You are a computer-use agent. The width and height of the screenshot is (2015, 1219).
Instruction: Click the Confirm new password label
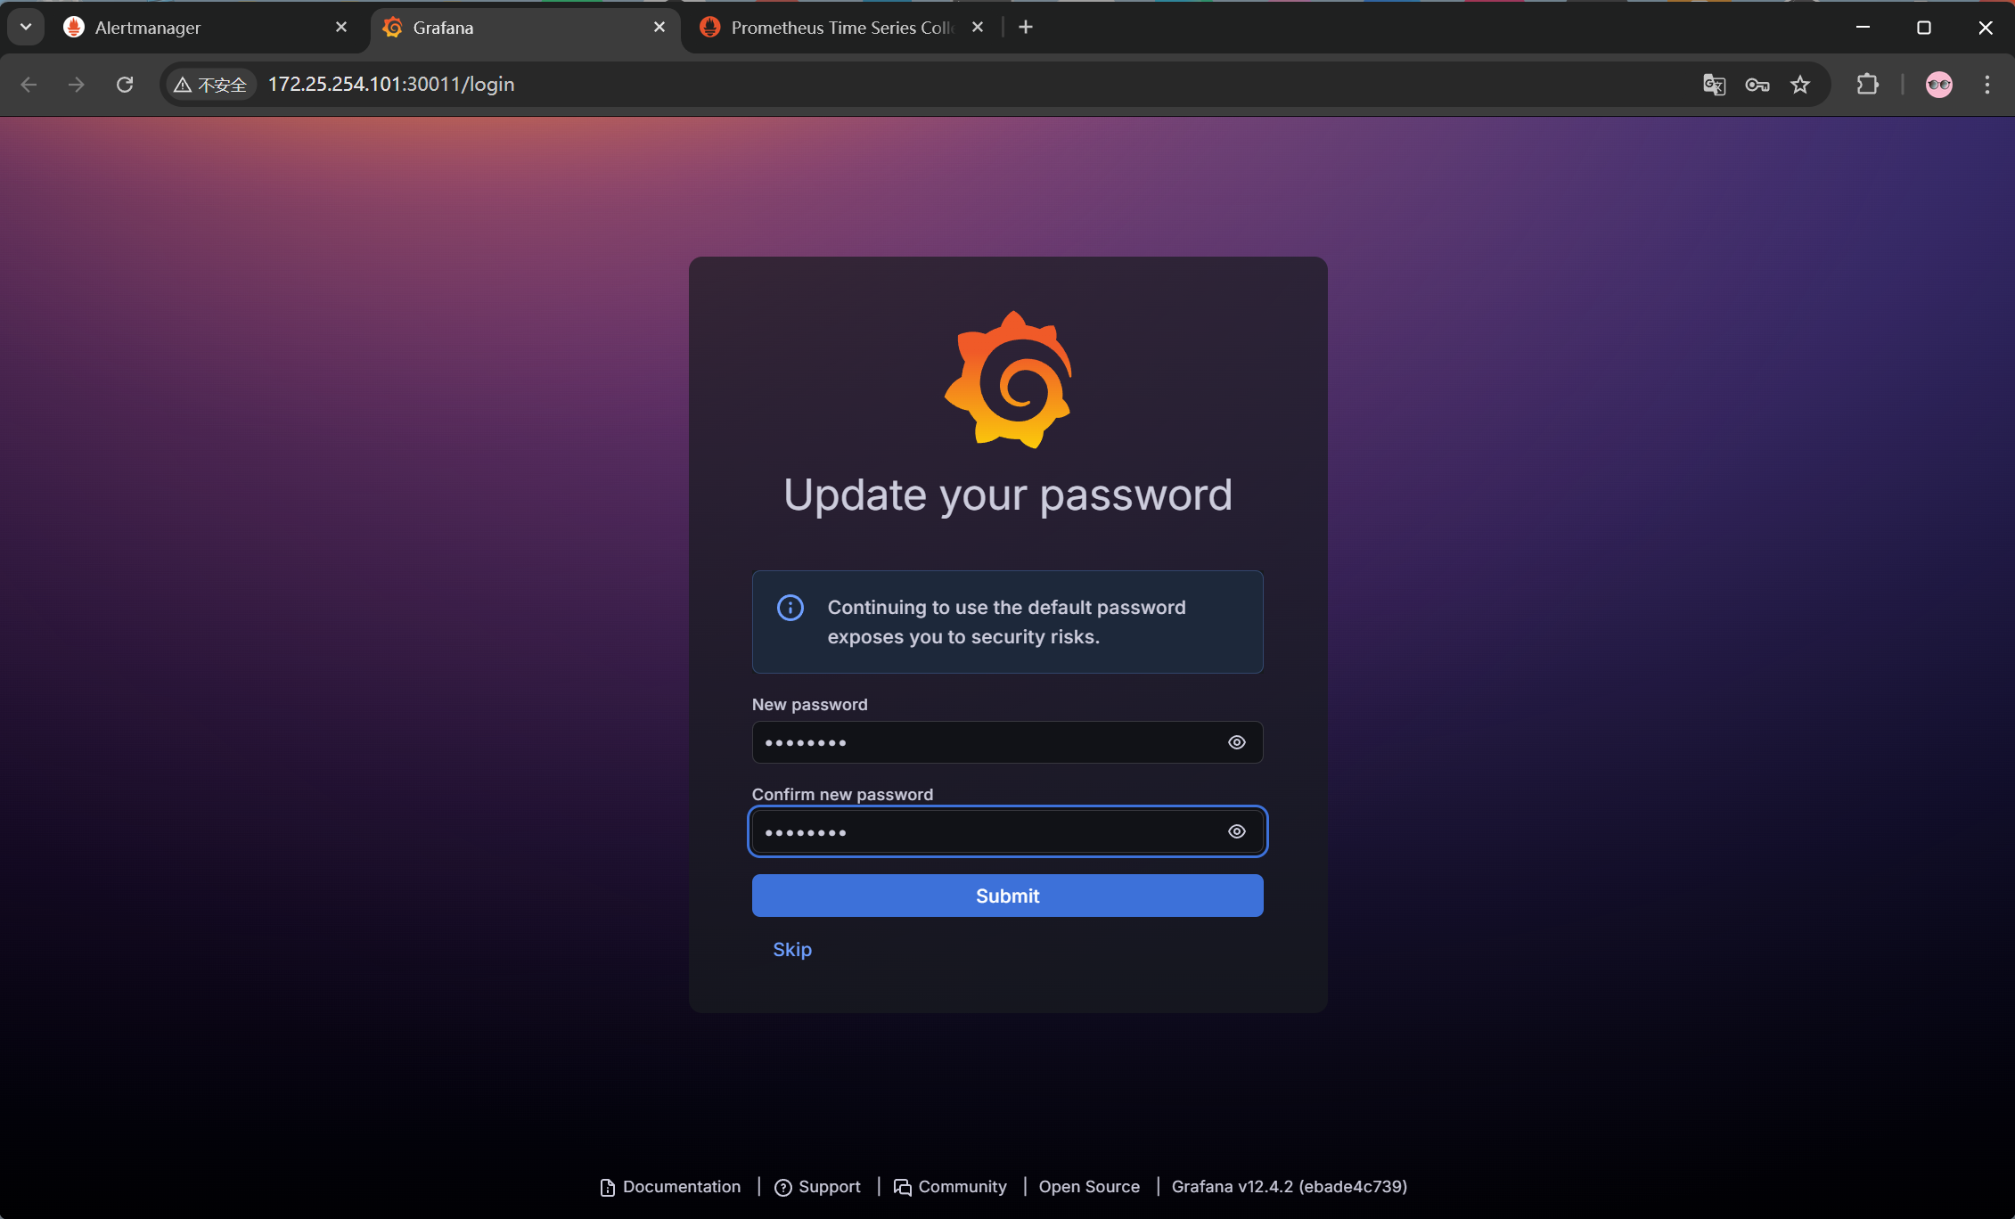point(842,794)
